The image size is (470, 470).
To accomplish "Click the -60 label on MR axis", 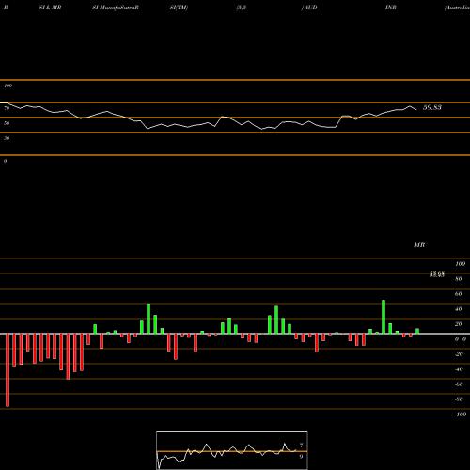I will pyautogui.click(x=459, y=384).
